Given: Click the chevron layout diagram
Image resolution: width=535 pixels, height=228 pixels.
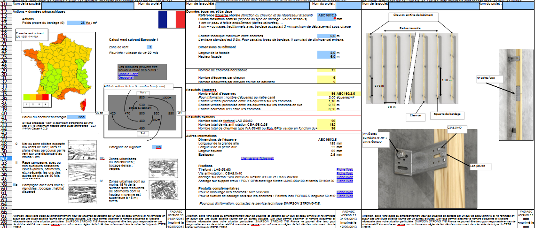Looking at the screenshot, I should [x=412, y=68].
